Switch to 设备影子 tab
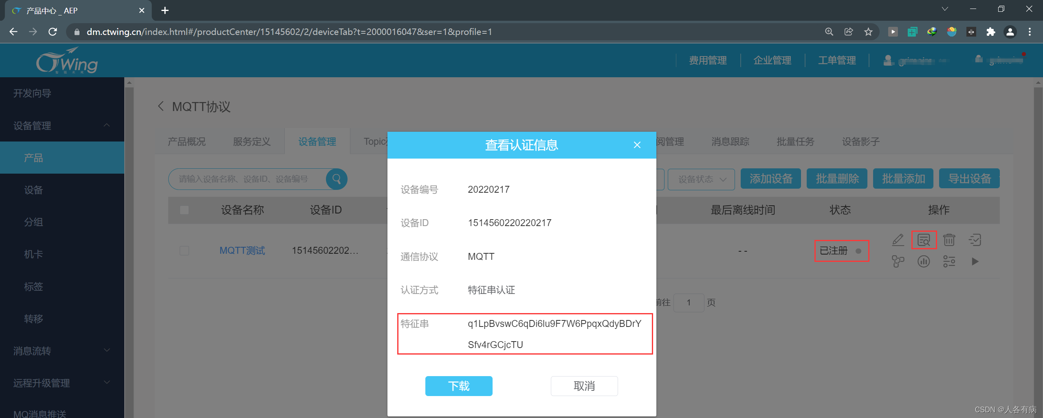This screenshot has width=1043, height=418. [861, 142]
